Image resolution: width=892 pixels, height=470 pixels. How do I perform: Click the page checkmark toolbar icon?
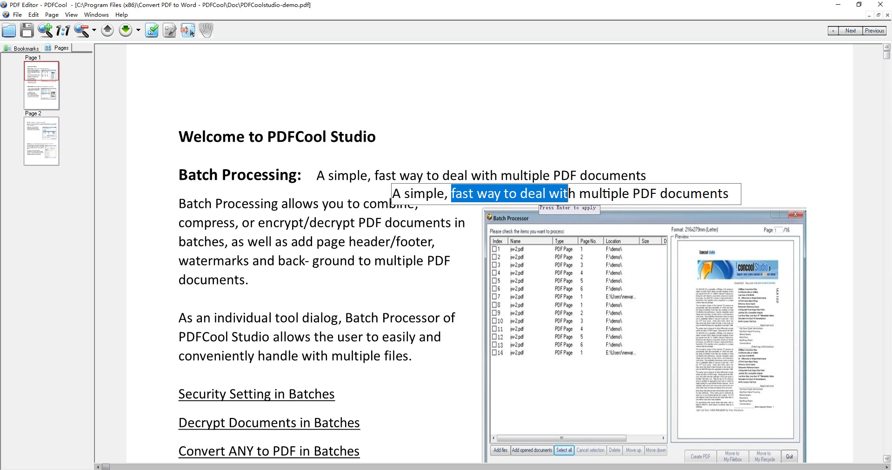(x=152, y=31)
